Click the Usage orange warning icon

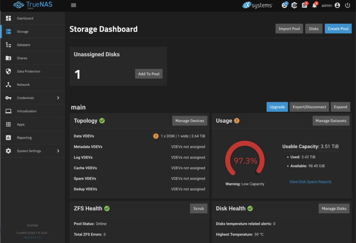[237, 121]
